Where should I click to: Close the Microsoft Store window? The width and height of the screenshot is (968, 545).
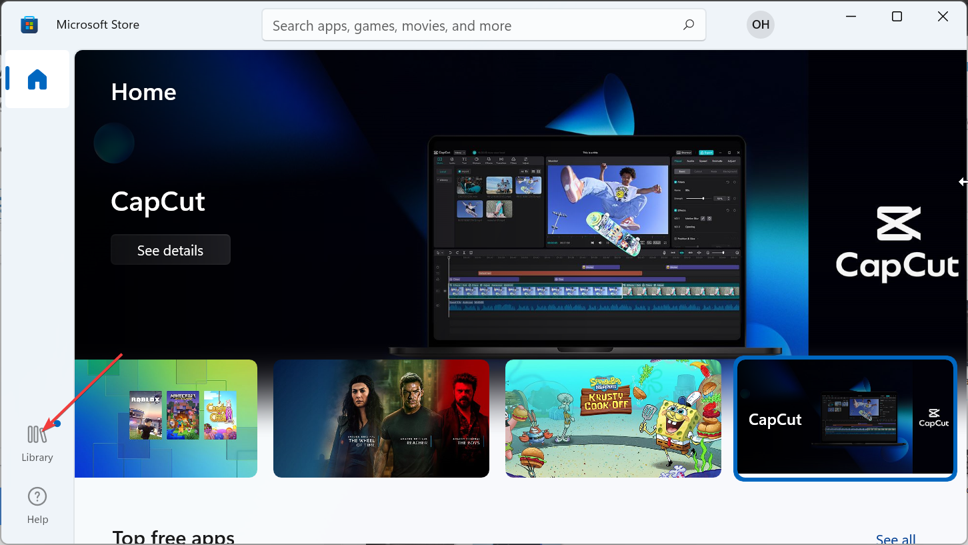click(943, 17)
